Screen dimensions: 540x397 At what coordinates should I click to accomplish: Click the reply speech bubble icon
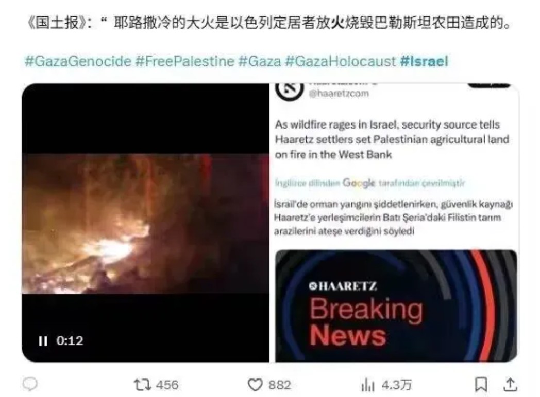30,384
